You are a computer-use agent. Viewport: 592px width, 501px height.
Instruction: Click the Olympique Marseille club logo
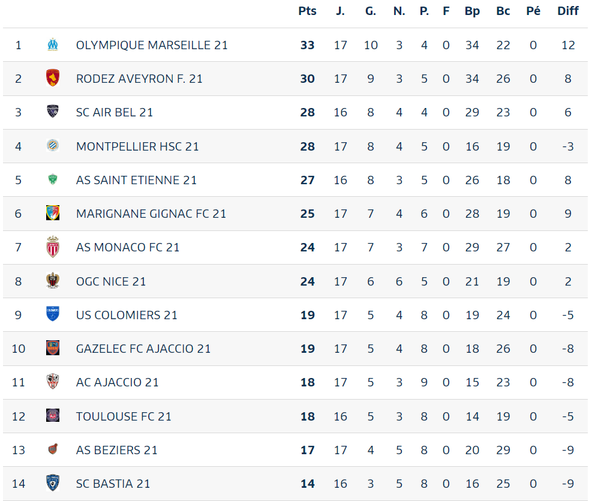tap(53, 44)
